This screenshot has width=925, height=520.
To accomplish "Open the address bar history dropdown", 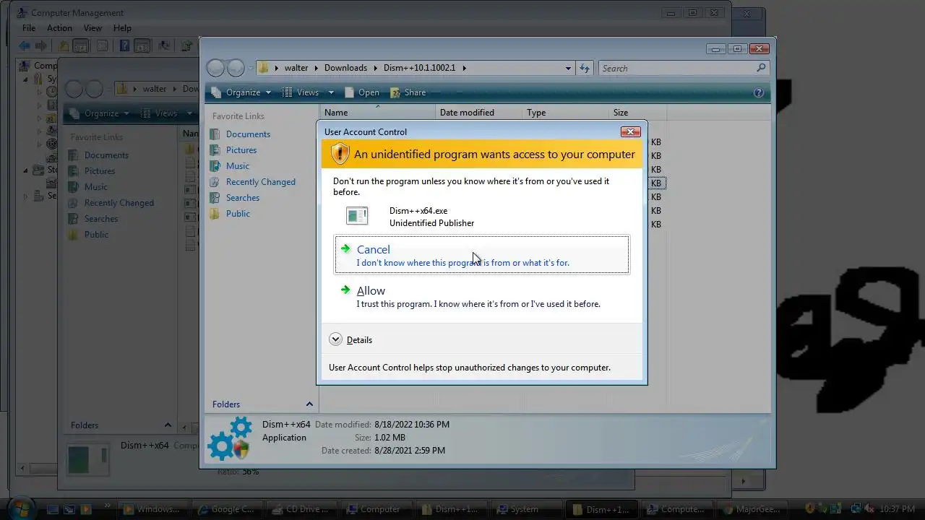I will pos(568,68).
